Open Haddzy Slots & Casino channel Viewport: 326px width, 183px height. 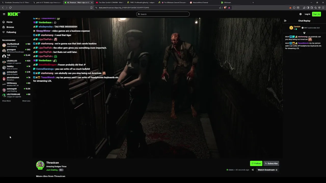tap(16, 67)
